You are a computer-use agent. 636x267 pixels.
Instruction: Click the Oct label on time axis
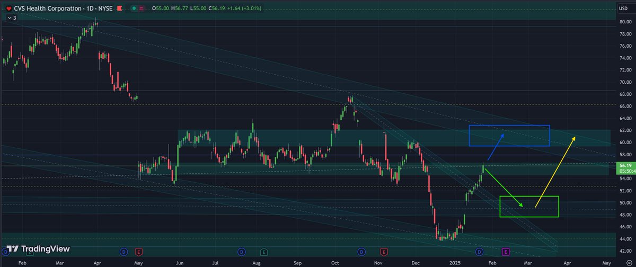click(335, 262)
